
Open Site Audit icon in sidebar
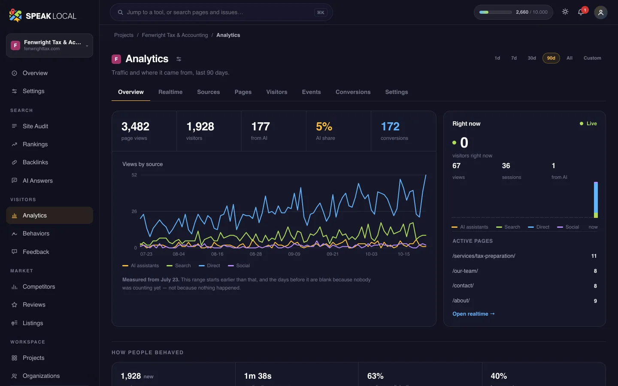(x=14, y=127)
